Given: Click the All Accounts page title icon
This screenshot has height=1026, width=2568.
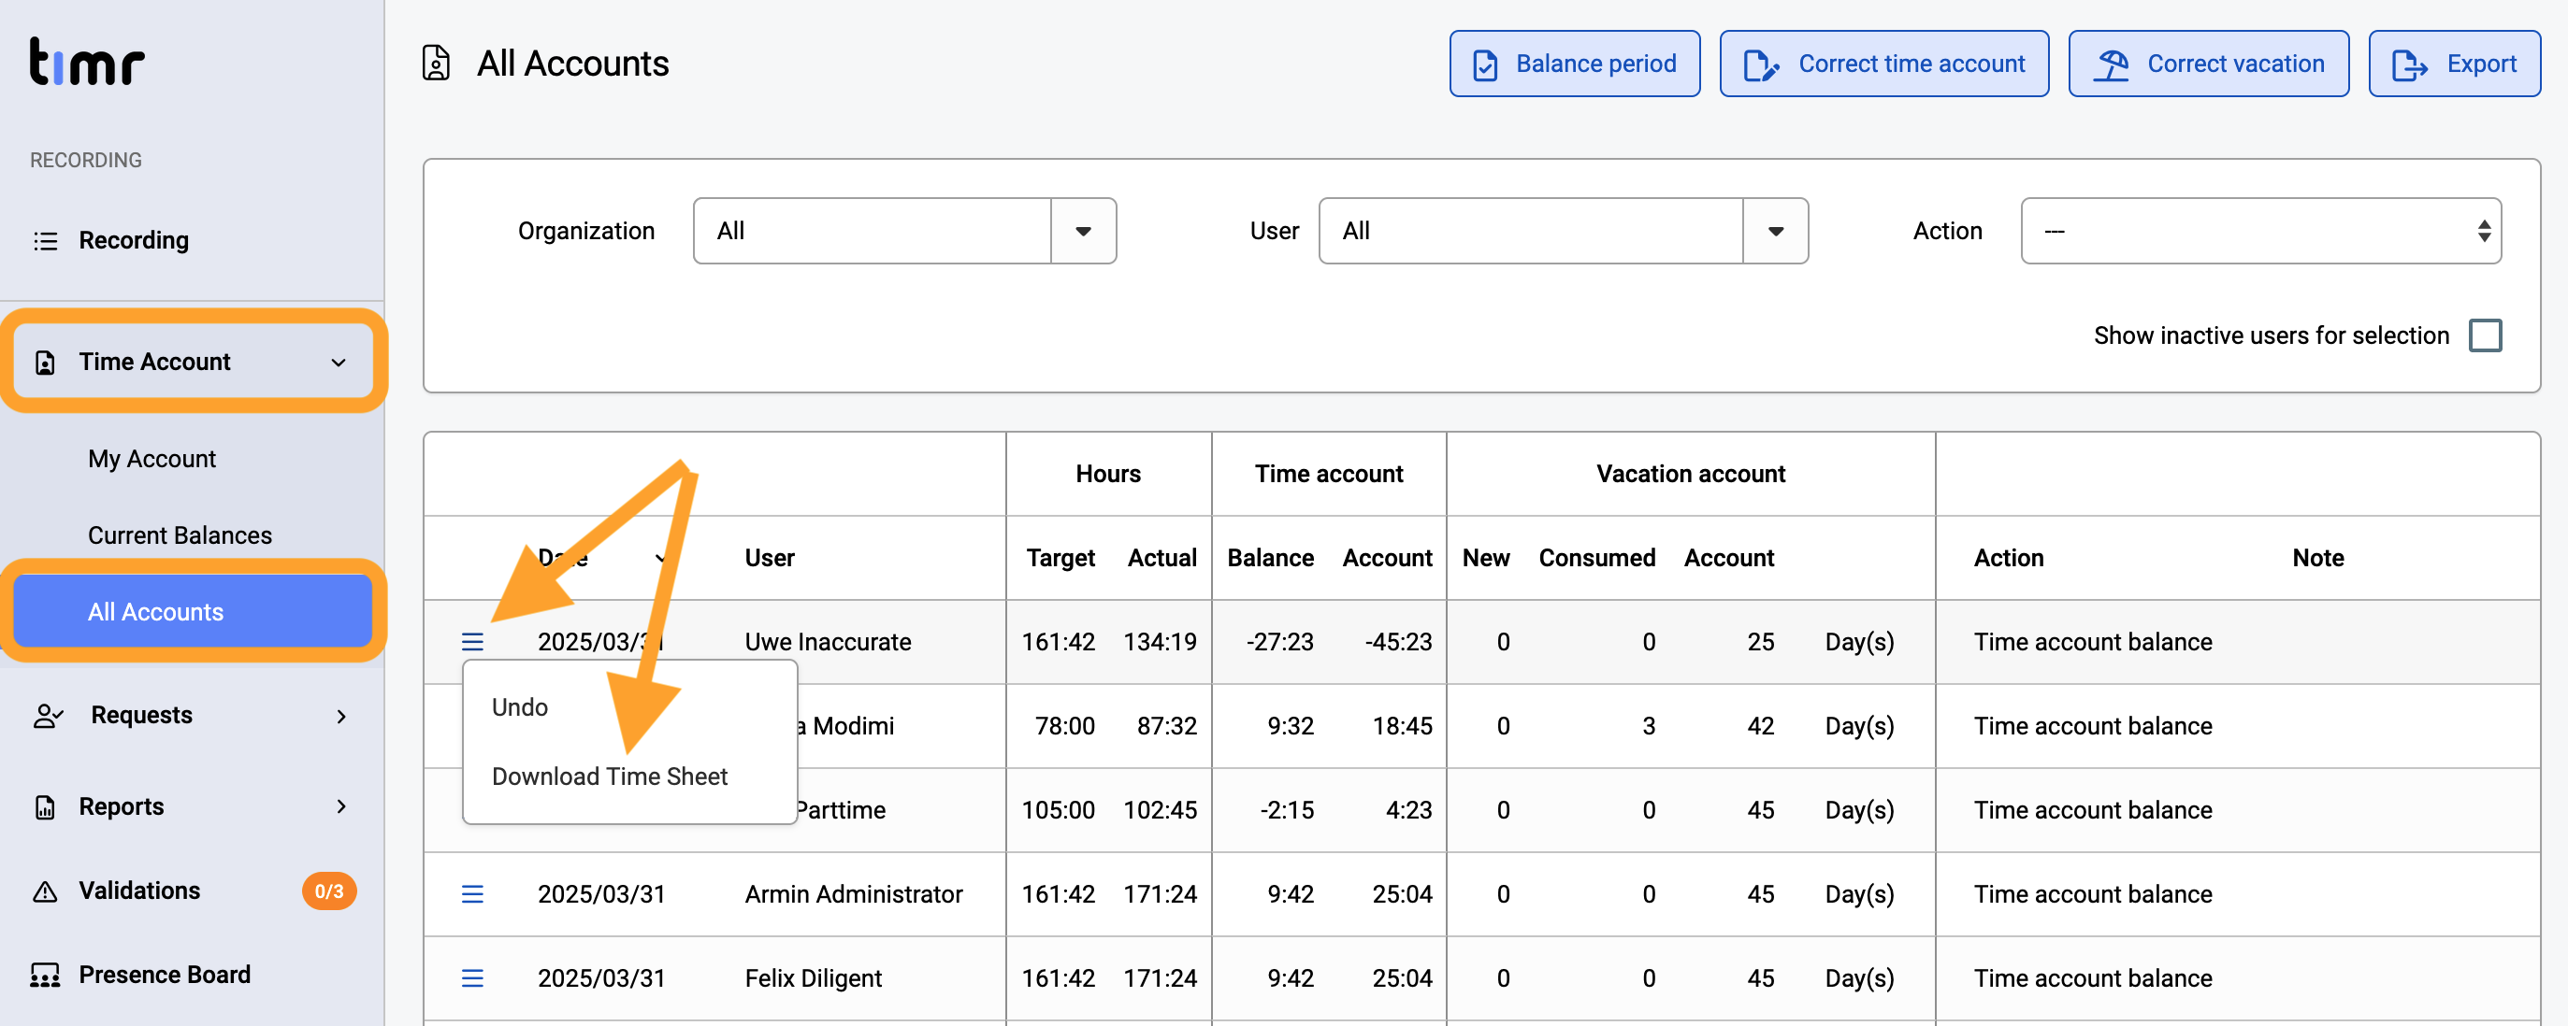Looking at the screenshot, I should pos(436,63).
